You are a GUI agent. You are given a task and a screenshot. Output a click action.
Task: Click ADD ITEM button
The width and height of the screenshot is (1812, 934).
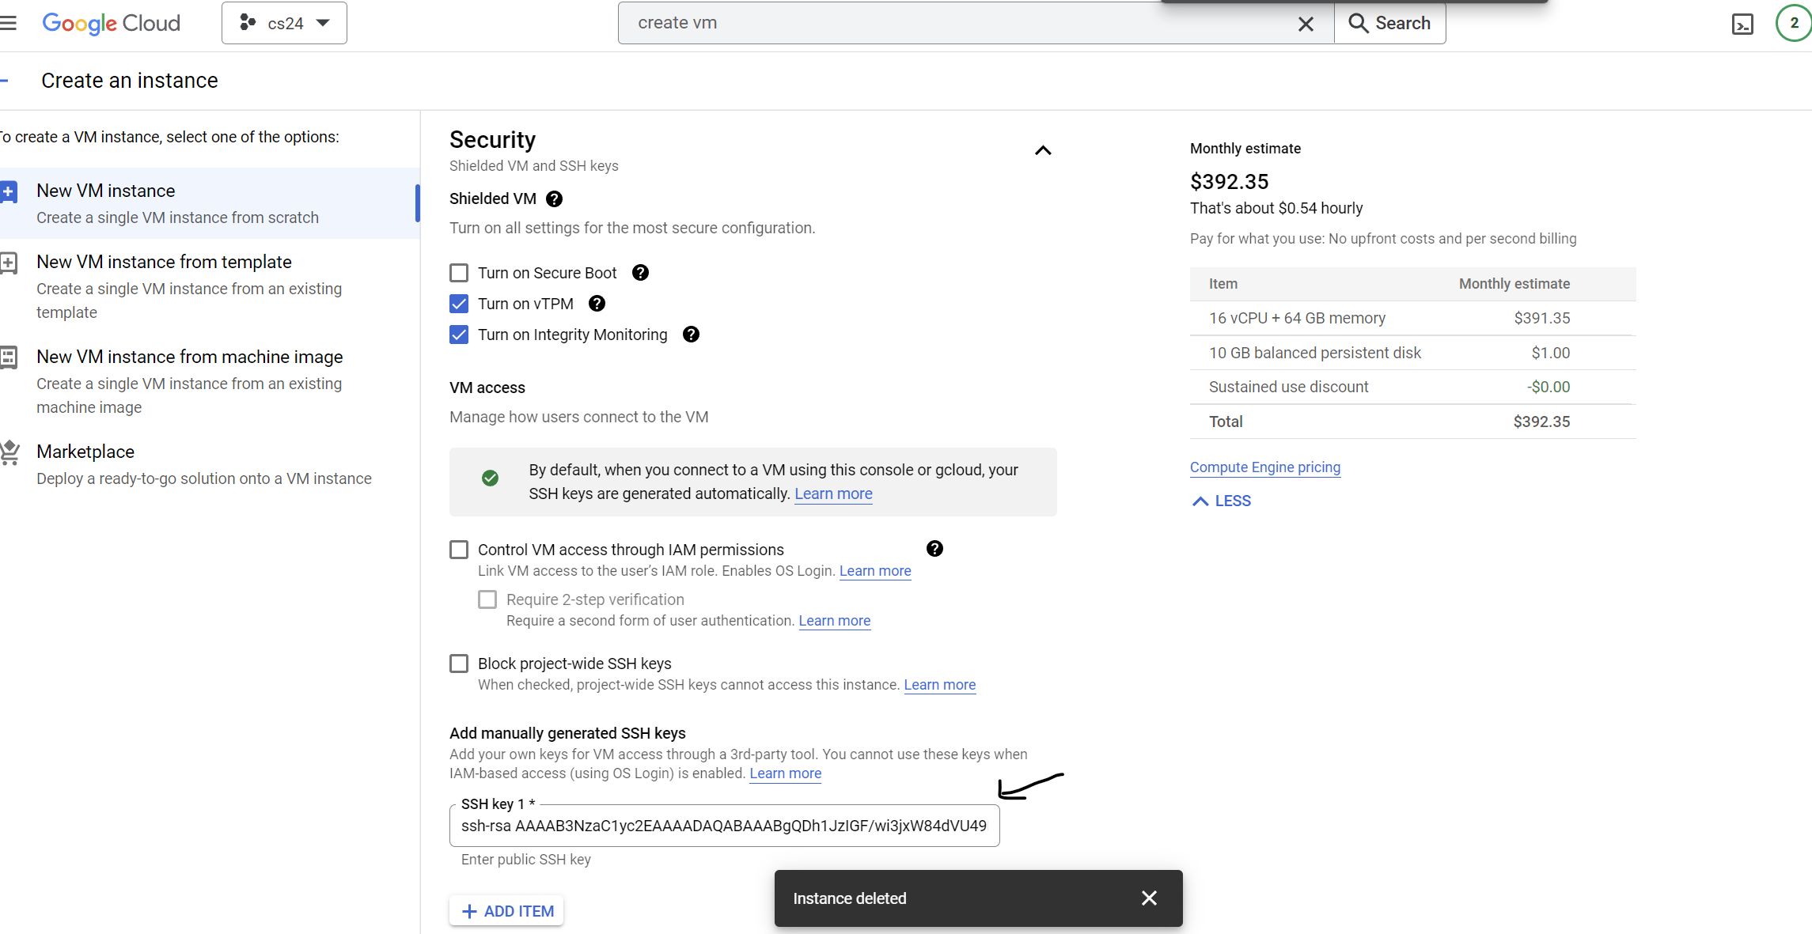pyautogui.click(x=506, y=911)
